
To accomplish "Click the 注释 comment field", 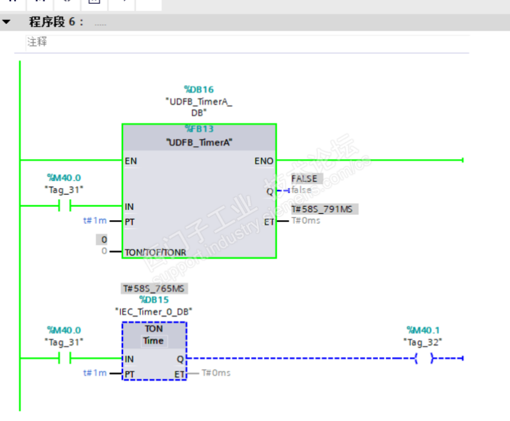I will 247,42.
